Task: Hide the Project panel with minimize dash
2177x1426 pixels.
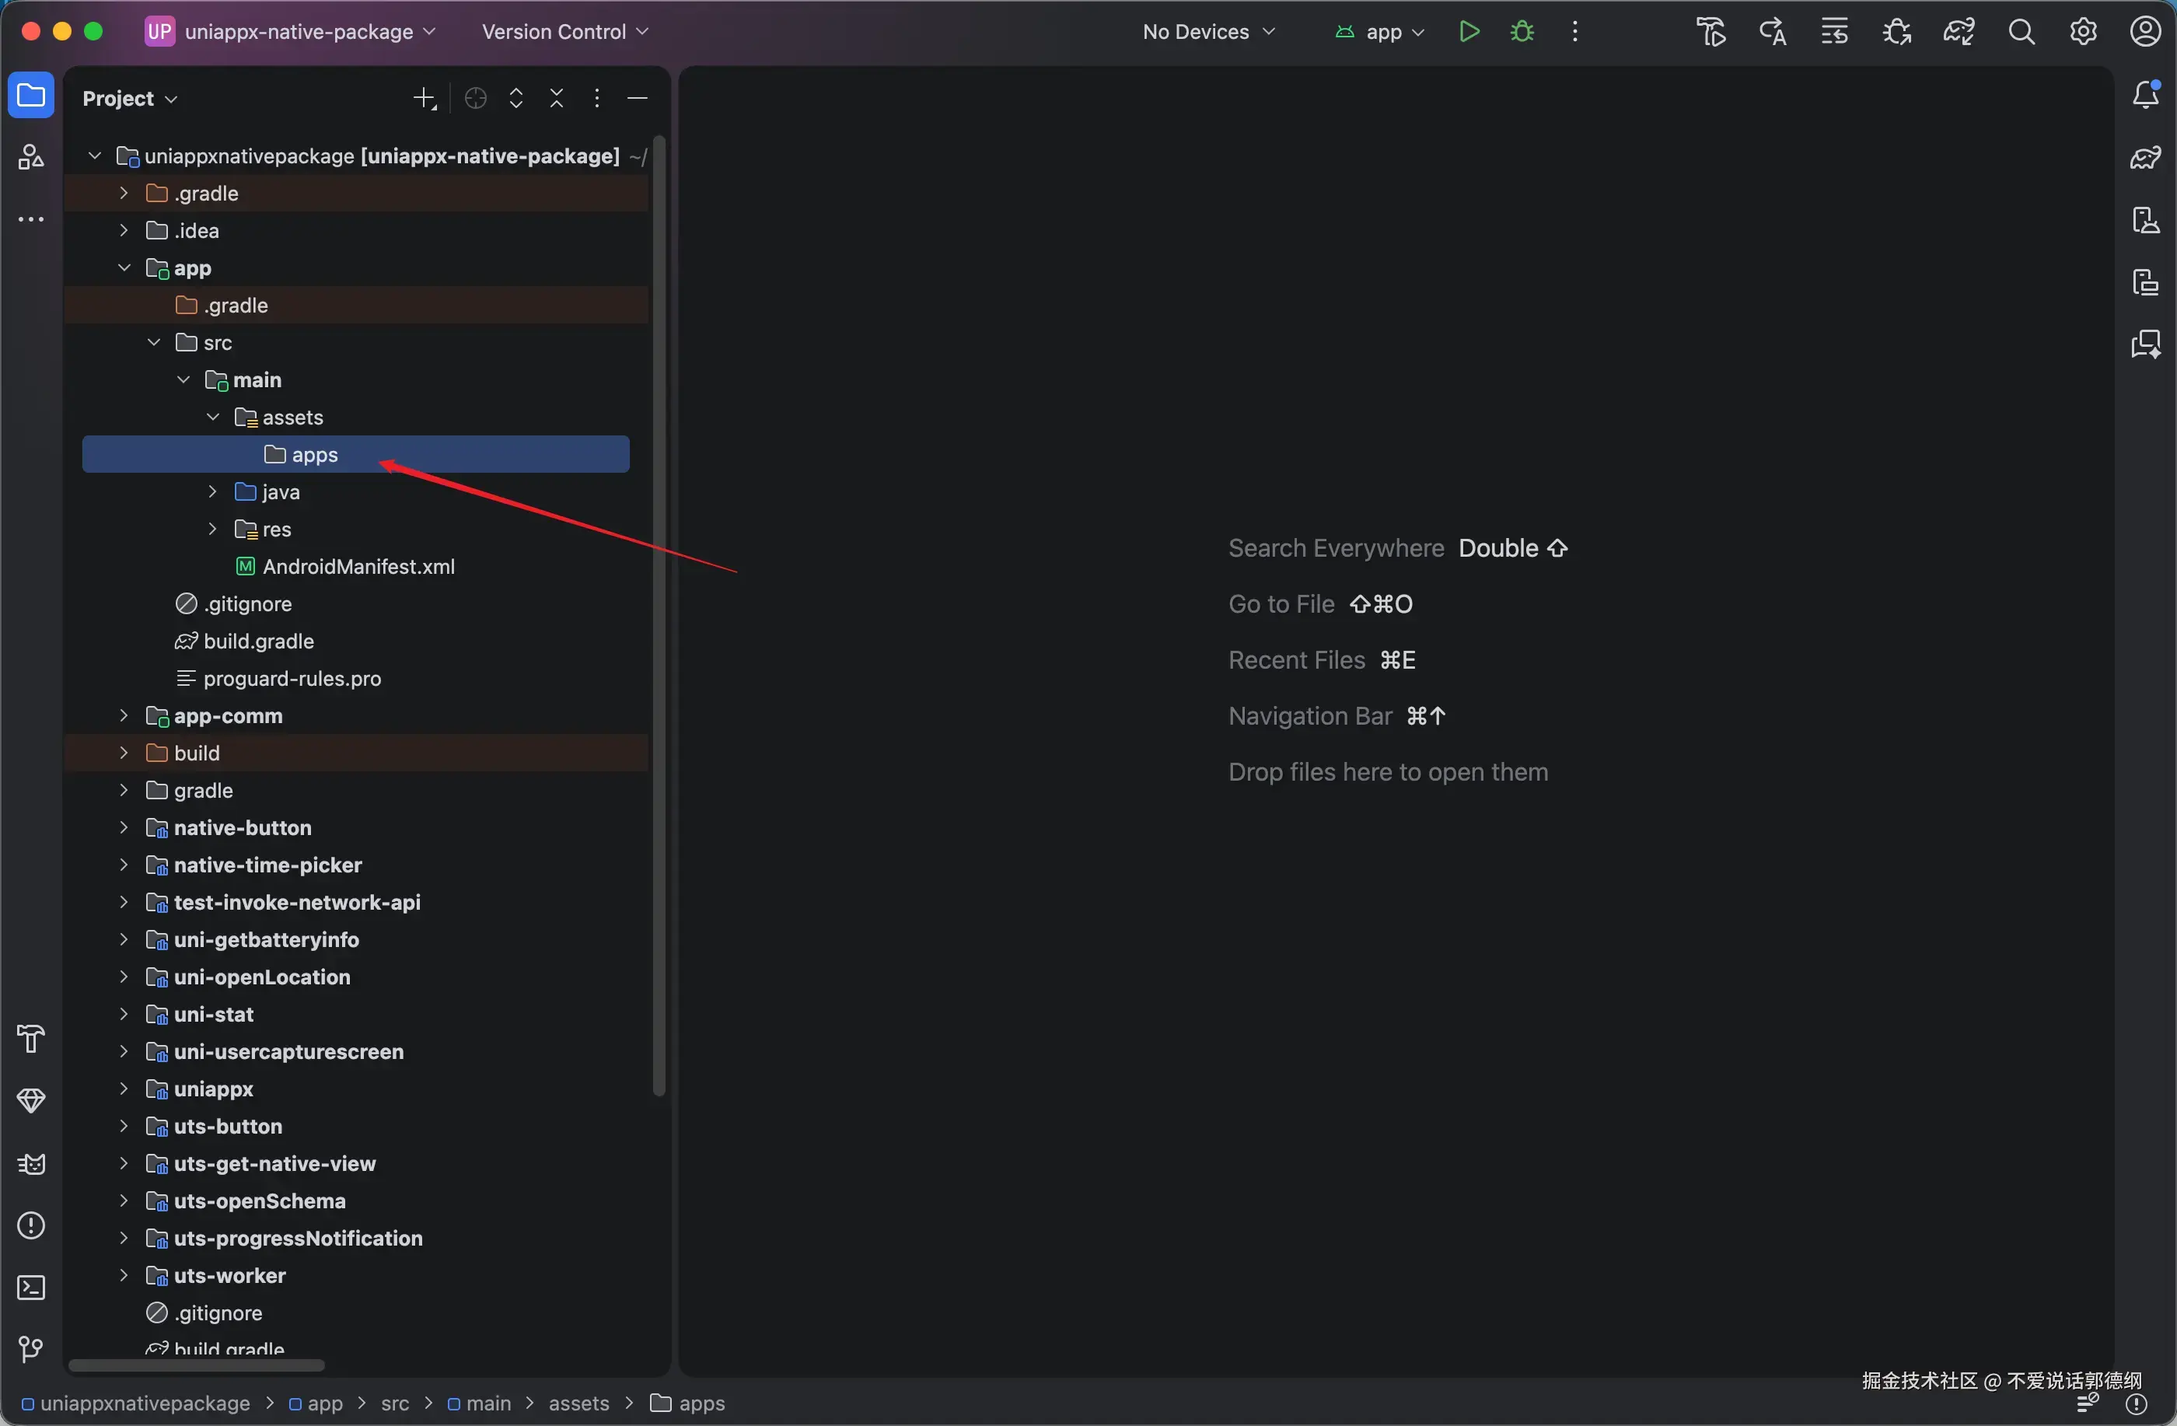Action: pos(638,98)
